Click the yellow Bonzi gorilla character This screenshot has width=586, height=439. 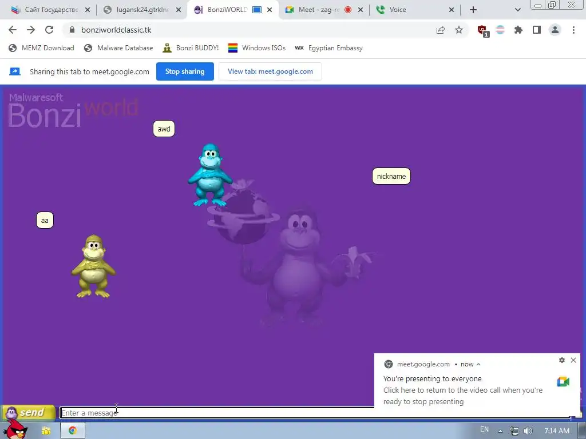pos(93,266)
